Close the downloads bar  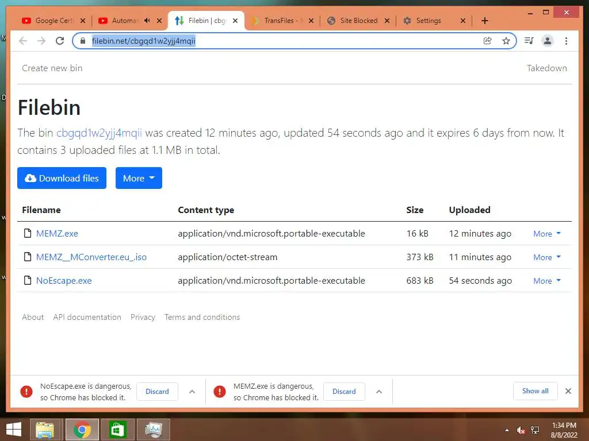(568, 391)
